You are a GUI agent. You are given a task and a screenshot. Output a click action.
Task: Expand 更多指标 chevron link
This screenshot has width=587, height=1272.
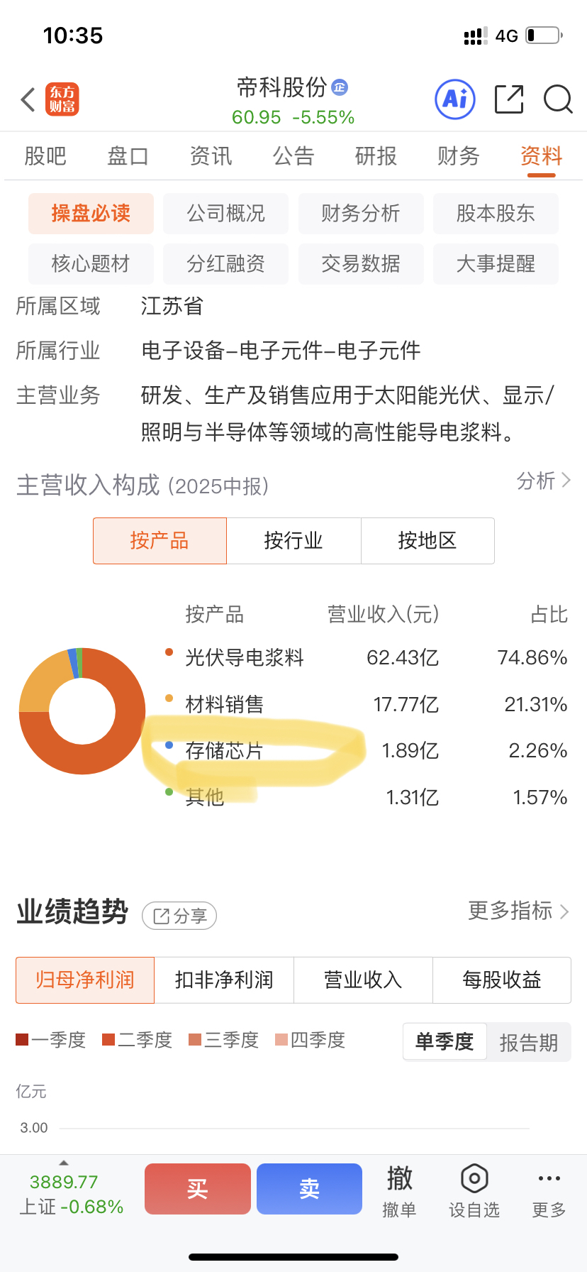click(519, 911)
